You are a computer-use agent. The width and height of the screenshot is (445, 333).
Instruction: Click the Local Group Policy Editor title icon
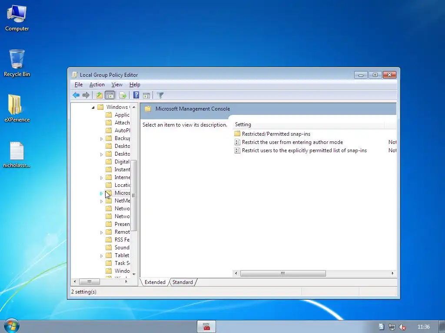coord(74,75)
